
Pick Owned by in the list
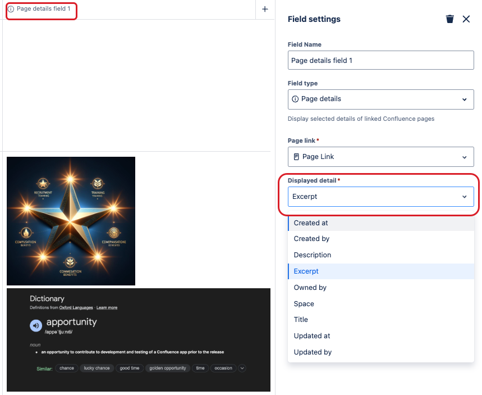(x=381, y=288)
